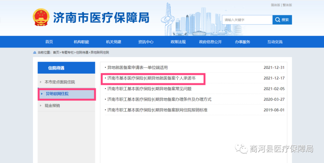The image size is (324, 163).
Task: Open the 办事服务 nav menu
Action: pos(243,42)
